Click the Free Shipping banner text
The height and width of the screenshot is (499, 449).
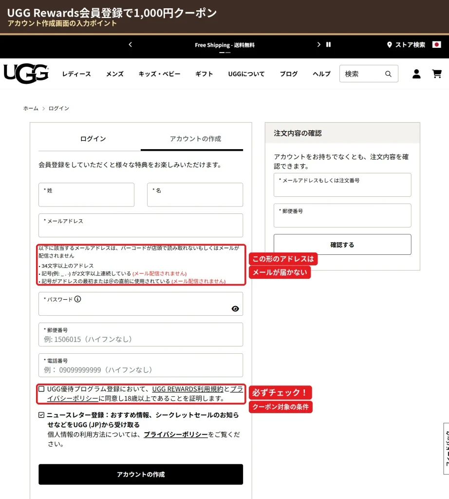point(224,45)
